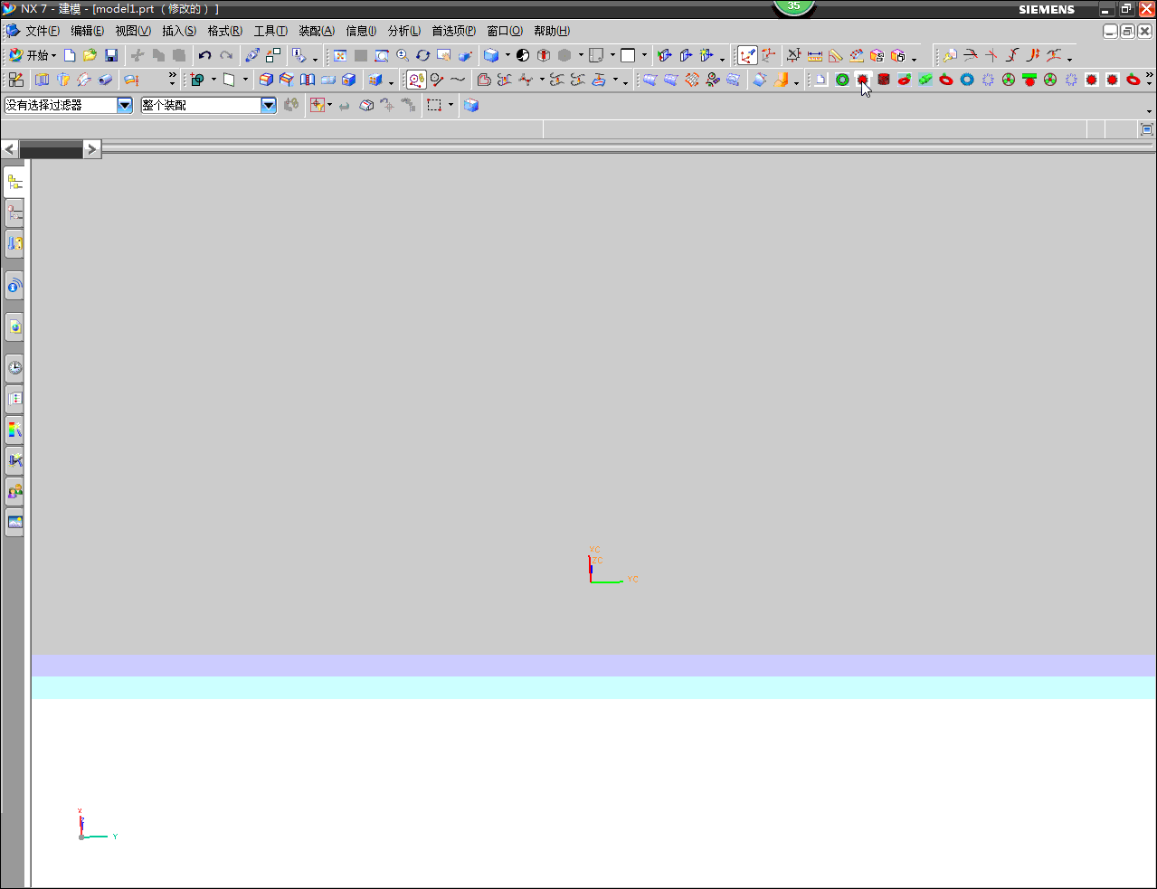The width and height of the screenshot is (1157, 889).
Task: Click the blue ring gear icon
Action: coord(967,80)
